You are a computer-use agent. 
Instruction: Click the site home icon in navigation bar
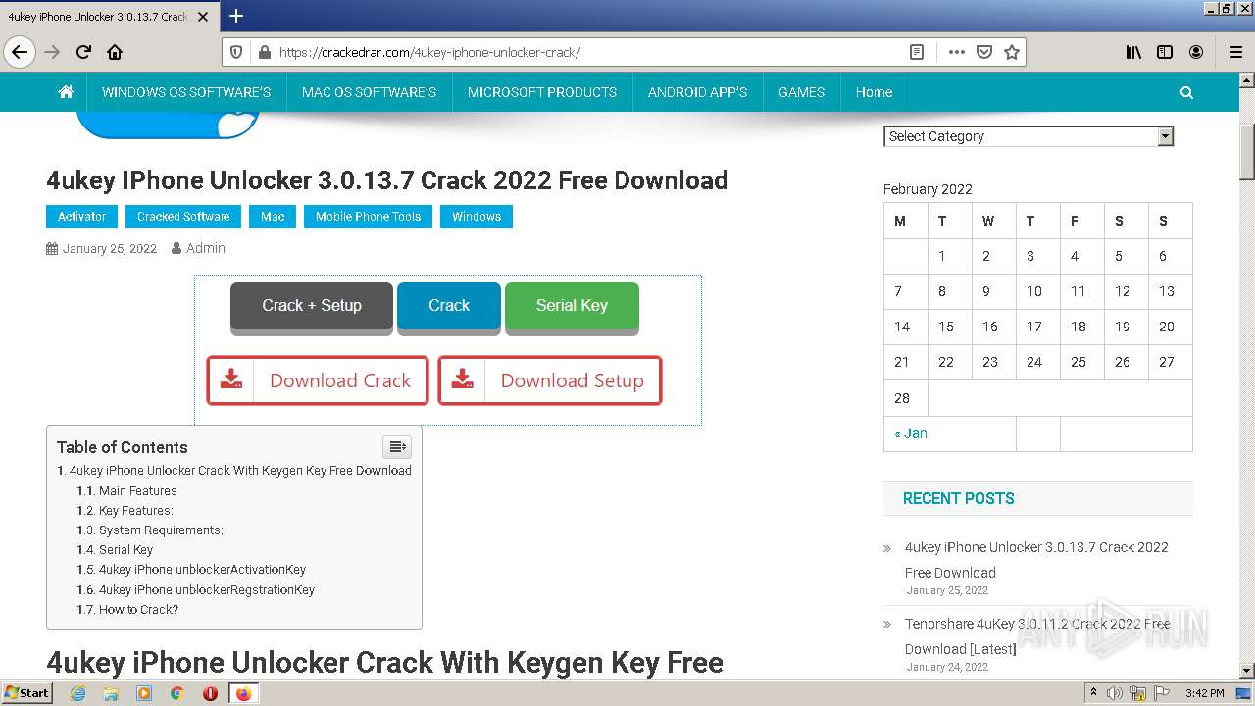[66, 92]
